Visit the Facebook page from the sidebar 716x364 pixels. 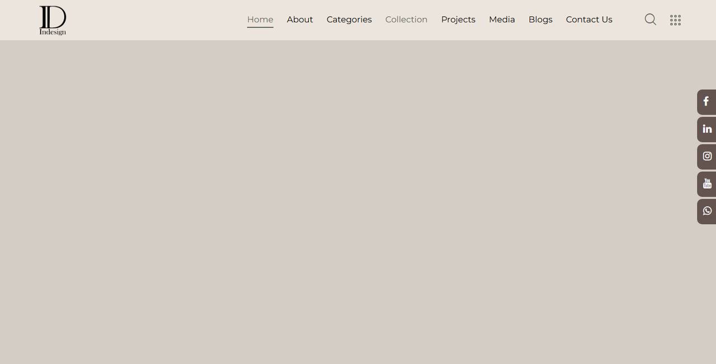pos(706,102)
